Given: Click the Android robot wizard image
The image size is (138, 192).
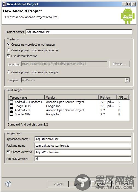Looking at the screenshot, I should (x=128, y=16).
